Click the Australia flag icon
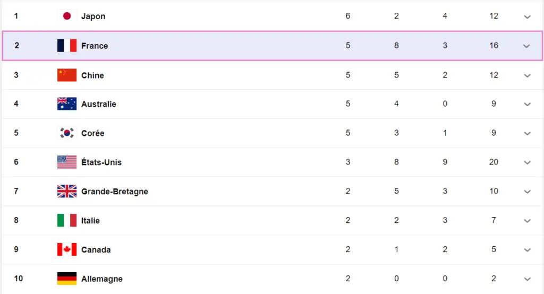The height and width of the screenshot is (294, 544). pos(67,104)
